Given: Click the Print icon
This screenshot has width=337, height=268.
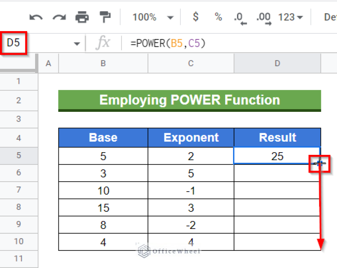Looking at the screenshot, I should (82, 17).
